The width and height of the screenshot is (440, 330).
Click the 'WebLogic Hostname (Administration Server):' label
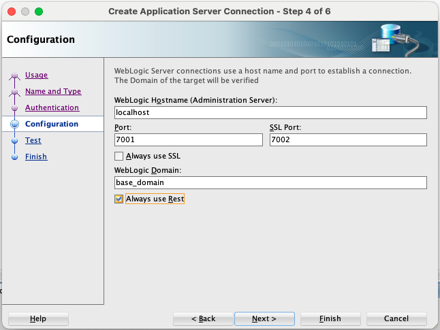195,100
